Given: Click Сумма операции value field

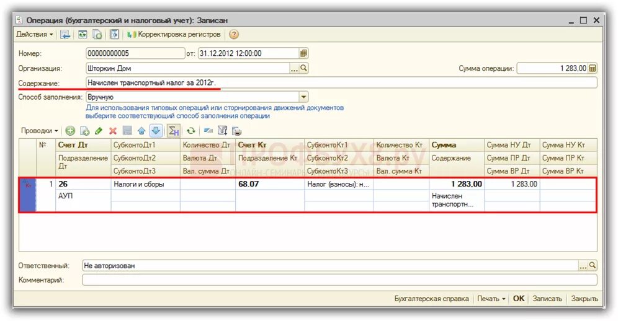Looking at the screenshot, I should coord(553,69).
